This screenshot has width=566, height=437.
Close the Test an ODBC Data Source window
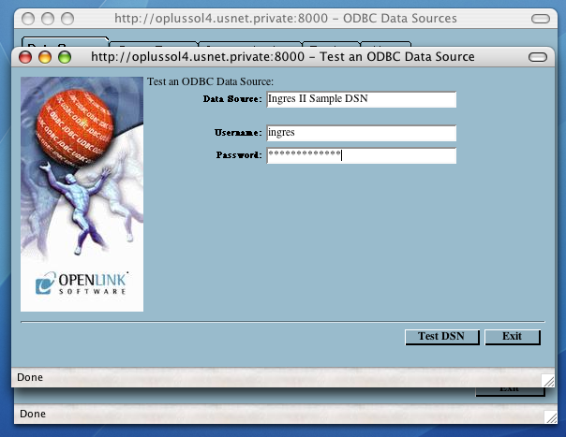coord(25,57)
